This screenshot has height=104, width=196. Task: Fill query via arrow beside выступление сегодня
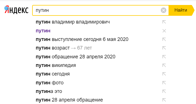(x=164, y=39)
